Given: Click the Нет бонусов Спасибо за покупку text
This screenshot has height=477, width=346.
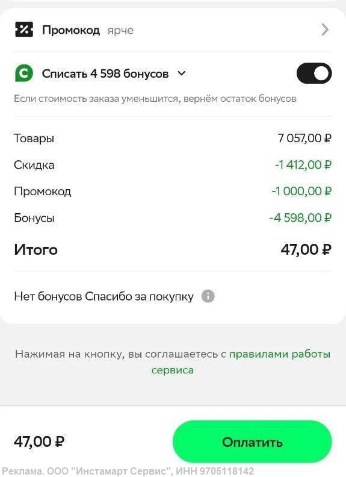Looking at the screenshot, I should coord(103,296).
